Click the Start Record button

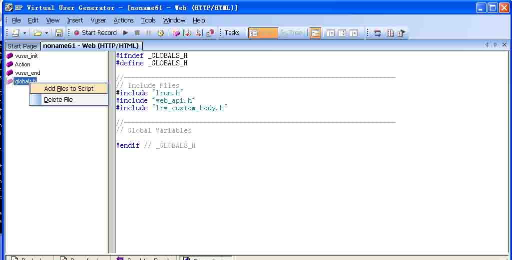pos(95,32)
